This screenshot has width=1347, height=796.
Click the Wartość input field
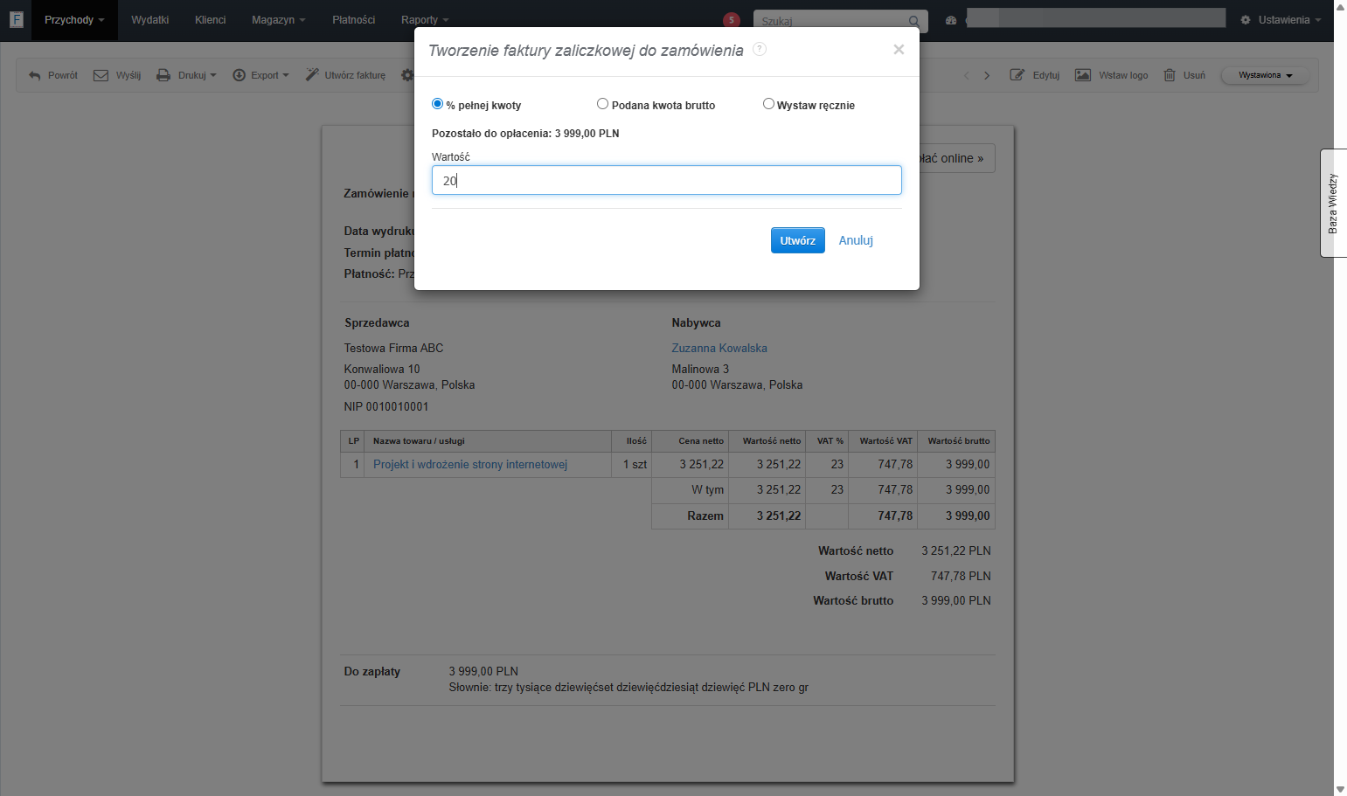point(666,180)
